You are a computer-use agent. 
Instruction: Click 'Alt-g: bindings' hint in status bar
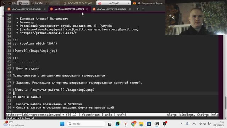(x=180, y=114)
